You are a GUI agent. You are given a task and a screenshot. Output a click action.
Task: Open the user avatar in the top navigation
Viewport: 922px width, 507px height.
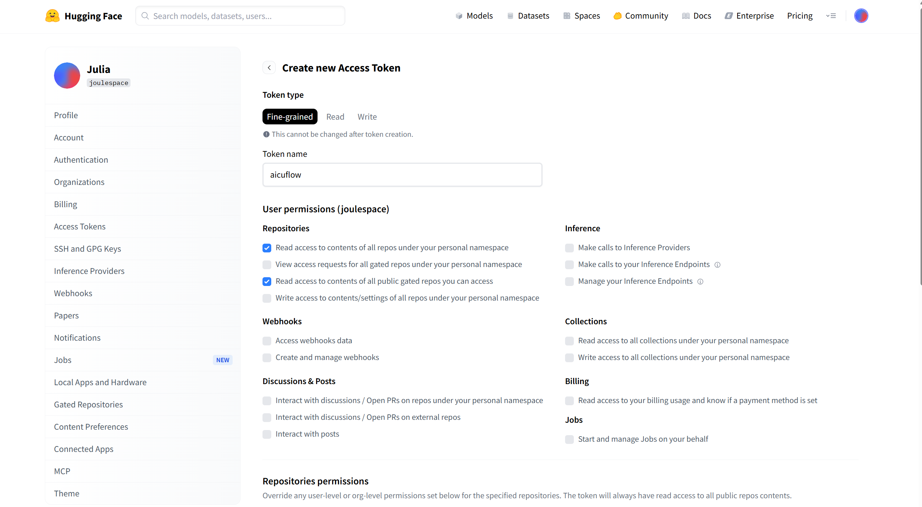[861, 16]
